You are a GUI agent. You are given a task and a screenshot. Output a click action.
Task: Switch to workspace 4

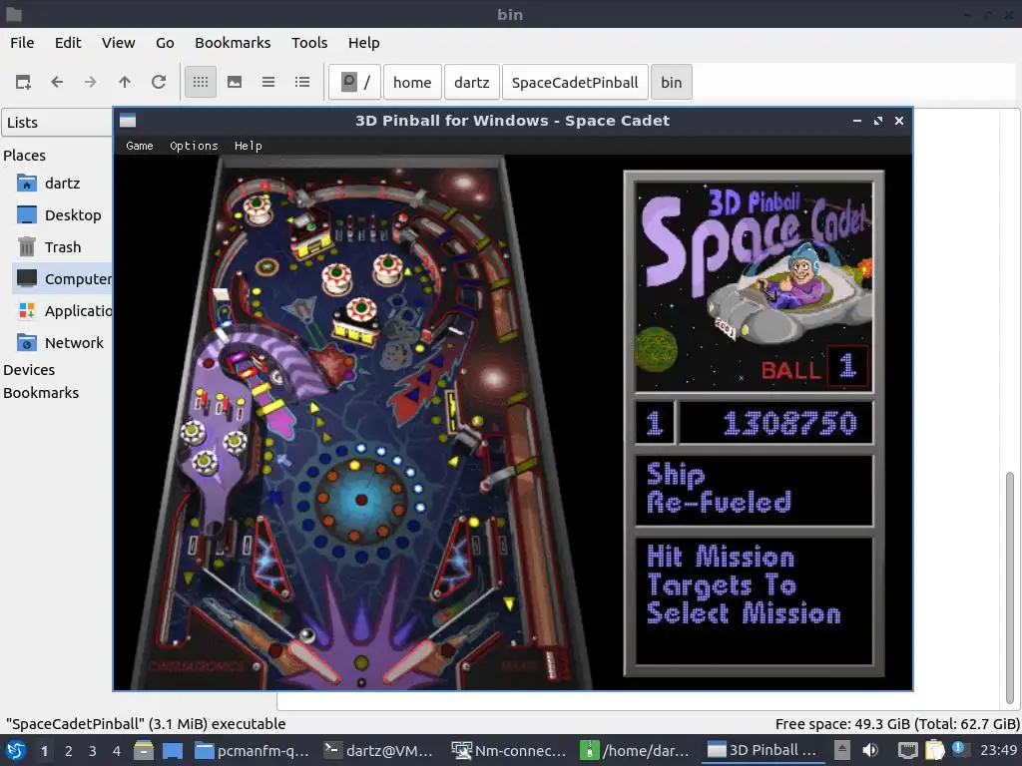(117, 752)
